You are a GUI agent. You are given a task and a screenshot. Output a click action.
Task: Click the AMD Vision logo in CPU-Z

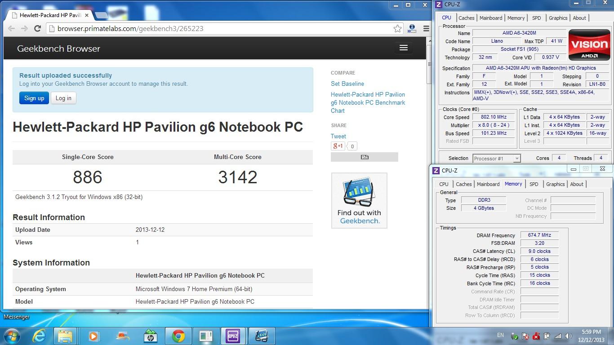click(x=589, y=45)
